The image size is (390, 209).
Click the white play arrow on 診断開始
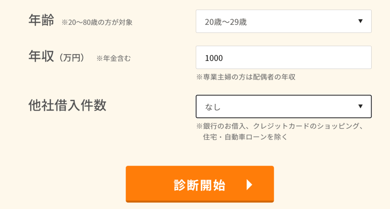[249, 185]
